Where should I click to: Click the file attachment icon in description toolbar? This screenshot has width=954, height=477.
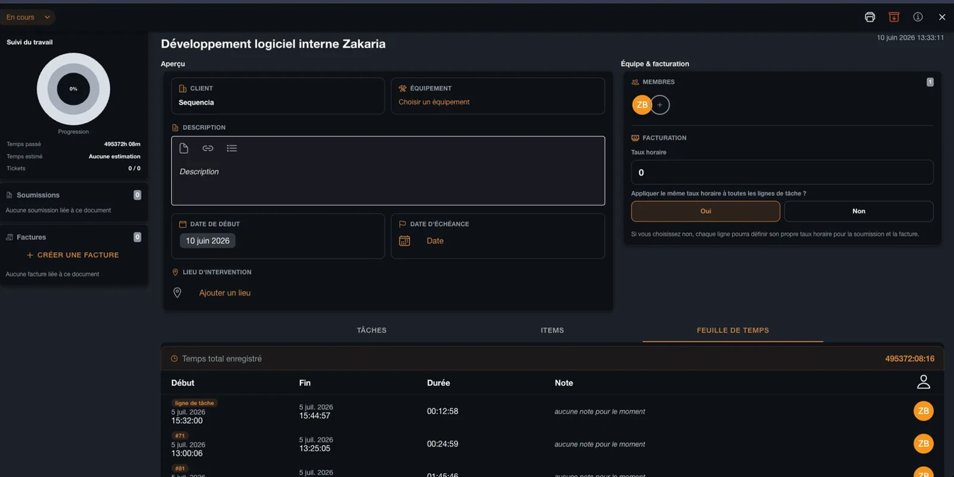(x=184, y=148)
